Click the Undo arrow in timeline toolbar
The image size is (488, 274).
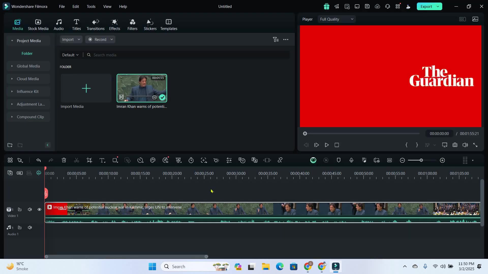pos(38,160)
